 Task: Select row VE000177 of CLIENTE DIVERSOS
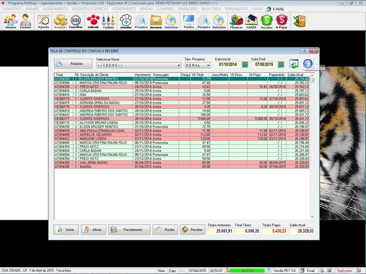[x=182, y=119]
